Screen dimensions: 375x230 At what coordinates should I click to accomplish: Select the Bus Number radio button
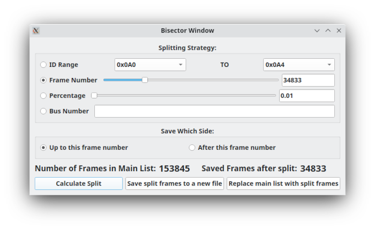(43, 111)
